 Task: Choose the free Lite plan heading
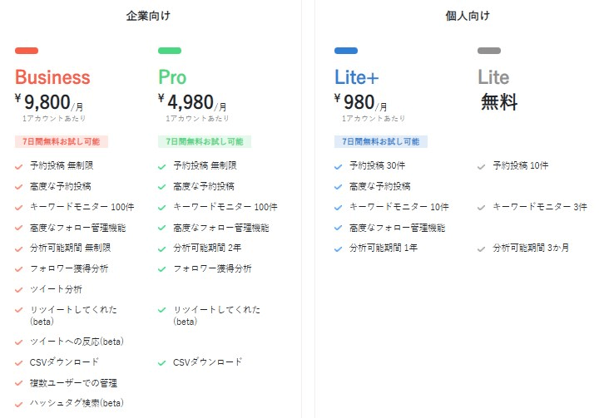pyautogui.click(x=493, y=77)
